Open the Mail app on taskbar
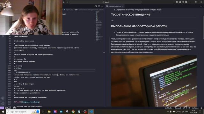 [61, 112]
